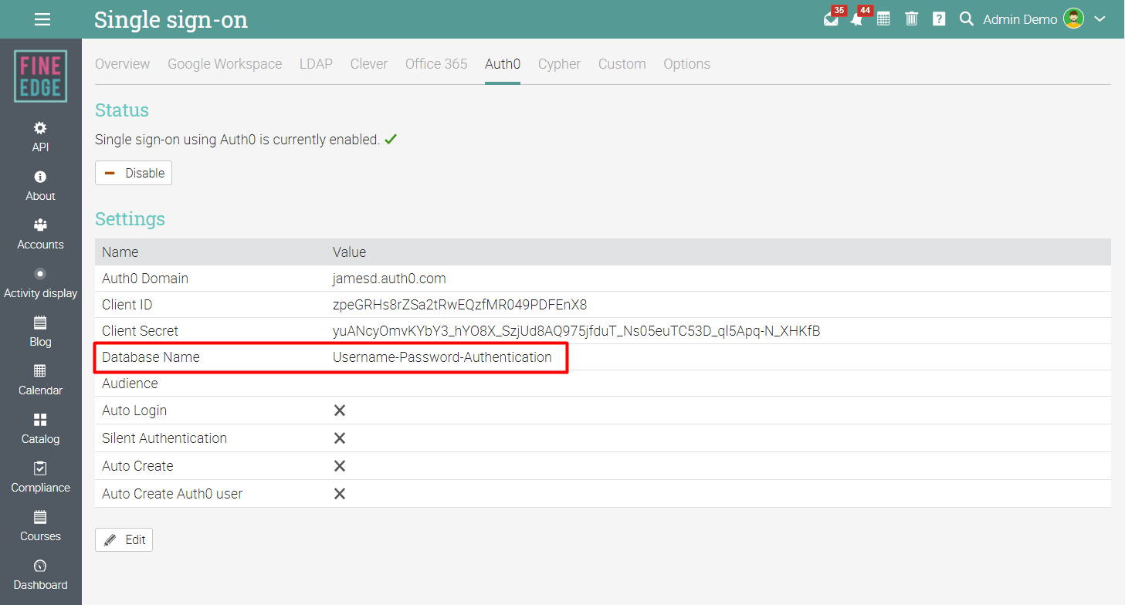Click the Auto Create X mark
Viewport: 1125px width, 605px height.
pyautogui.click(x=339, y=466)
